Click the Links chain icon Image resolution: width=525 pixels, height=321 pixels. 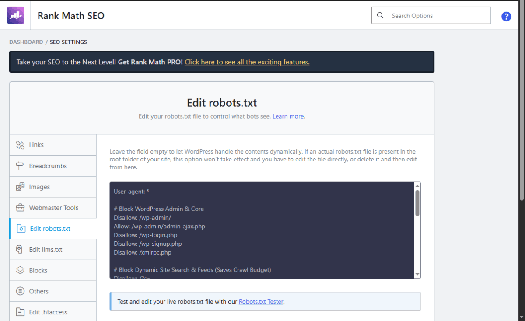coord(20,145)
